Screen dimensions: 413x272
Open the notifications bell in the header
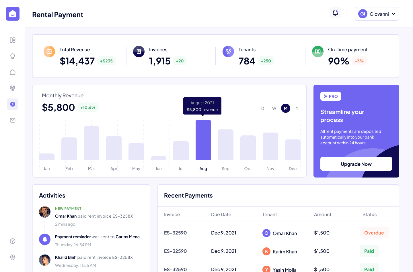[x=335, y=13]
